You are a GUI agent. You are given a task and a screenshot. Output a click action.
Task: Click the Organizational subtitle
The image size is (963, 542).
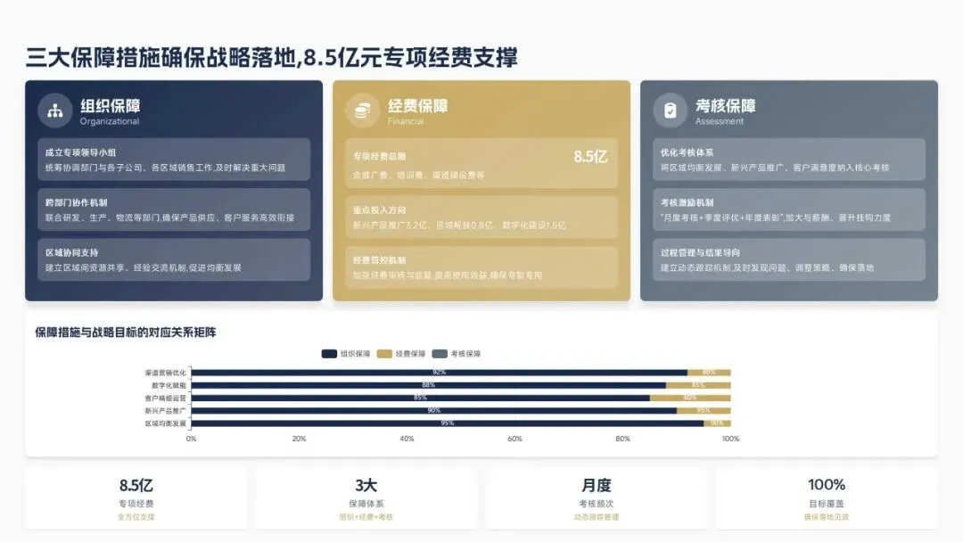110,121
